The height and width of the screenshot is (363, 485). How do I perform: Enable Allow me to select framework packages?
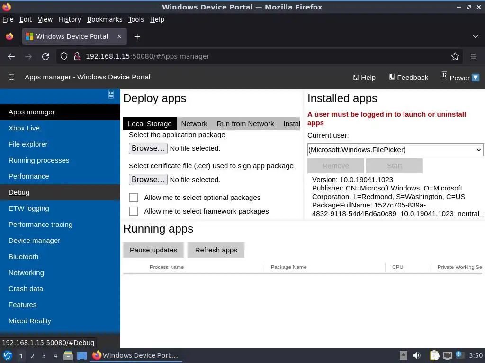(134, 211)
